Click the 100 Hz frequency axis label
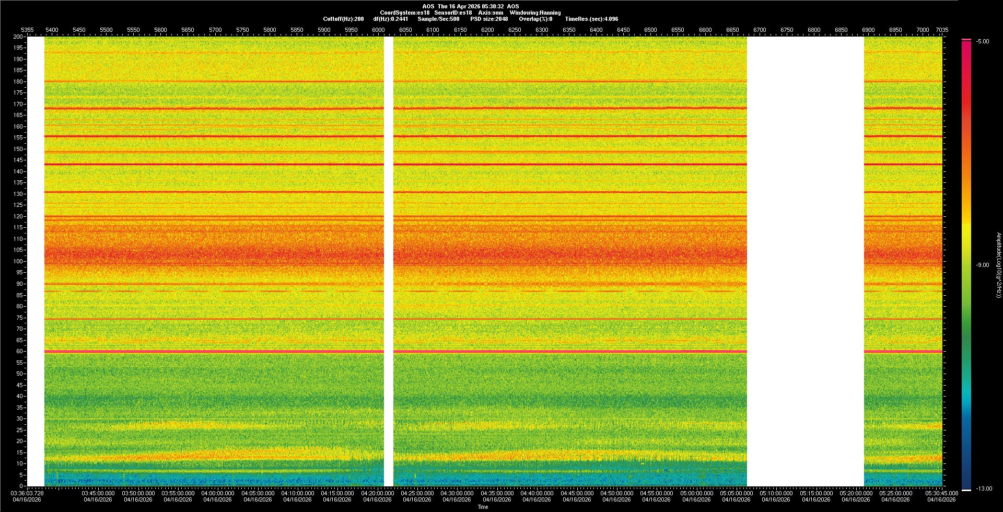This screenshot has width=1003, height=512. (18, 261)
